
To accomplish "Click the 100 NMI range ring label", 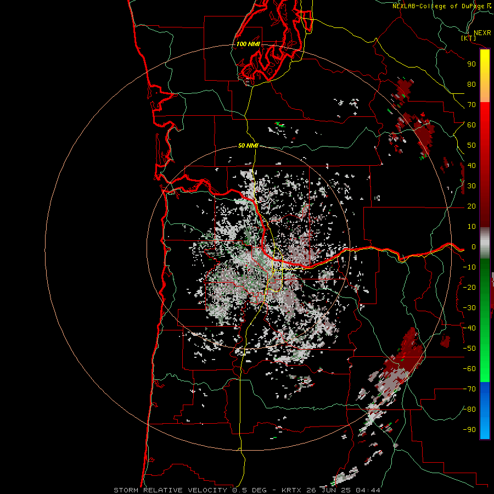I will point(248,44).
